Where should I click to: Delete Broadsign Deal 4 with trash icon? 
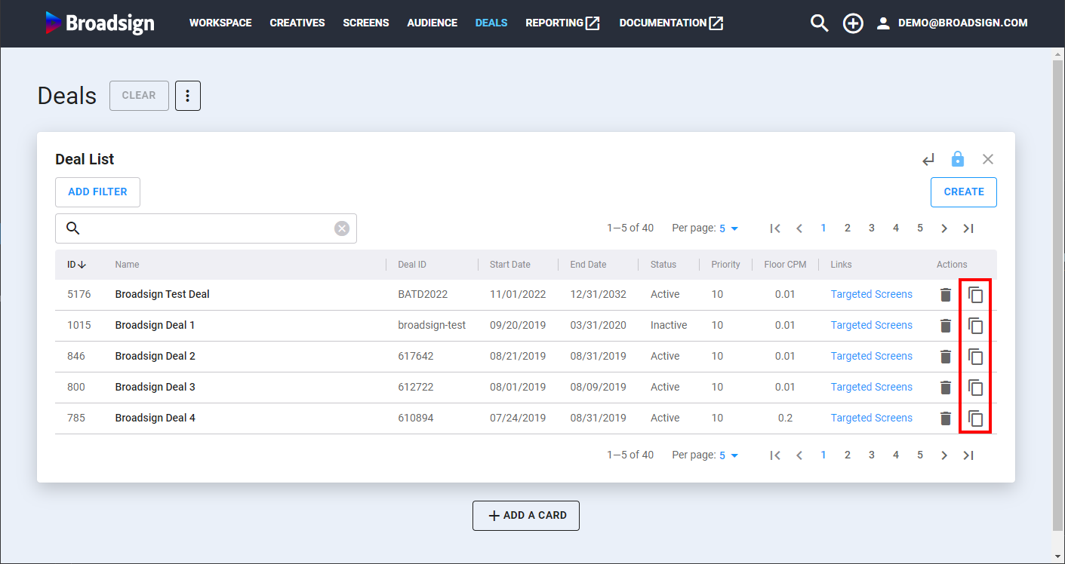946,418
